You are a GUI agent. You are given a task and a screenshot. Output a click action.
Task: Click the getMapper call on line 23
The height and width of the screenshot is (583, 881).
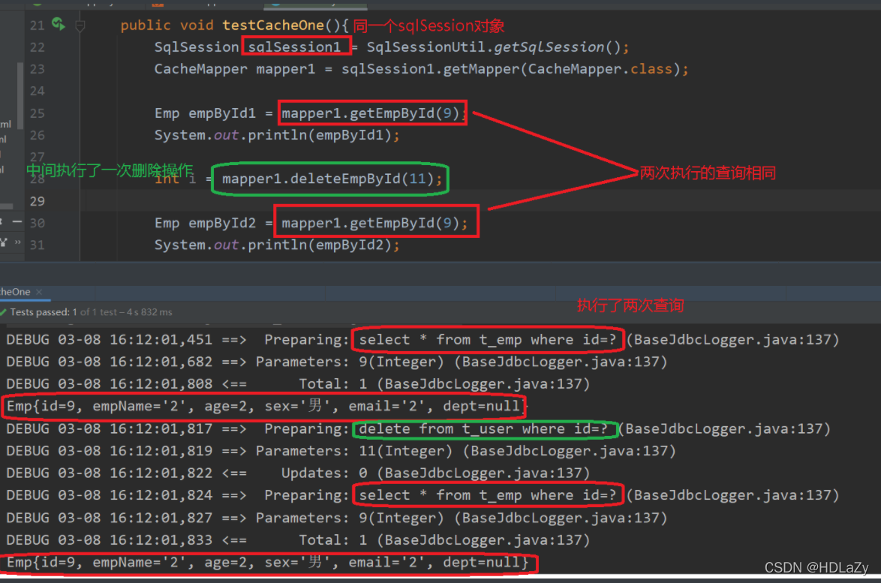[x=482, y=69]
